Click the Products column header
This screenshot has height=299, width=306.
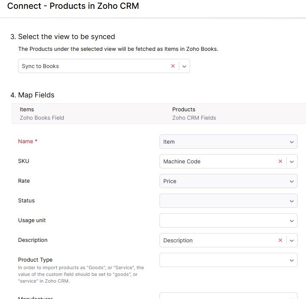(184, 109)
